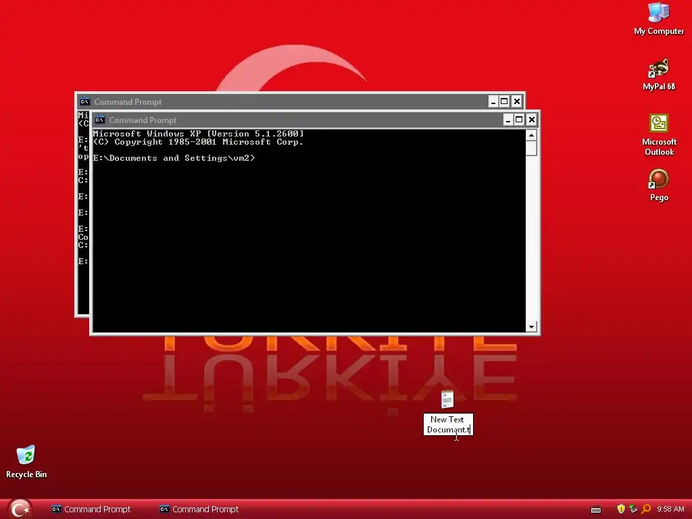Select the Microsoft Outlook desktop icon
This screenshot has height=519, width=692.
coord(659,134)
